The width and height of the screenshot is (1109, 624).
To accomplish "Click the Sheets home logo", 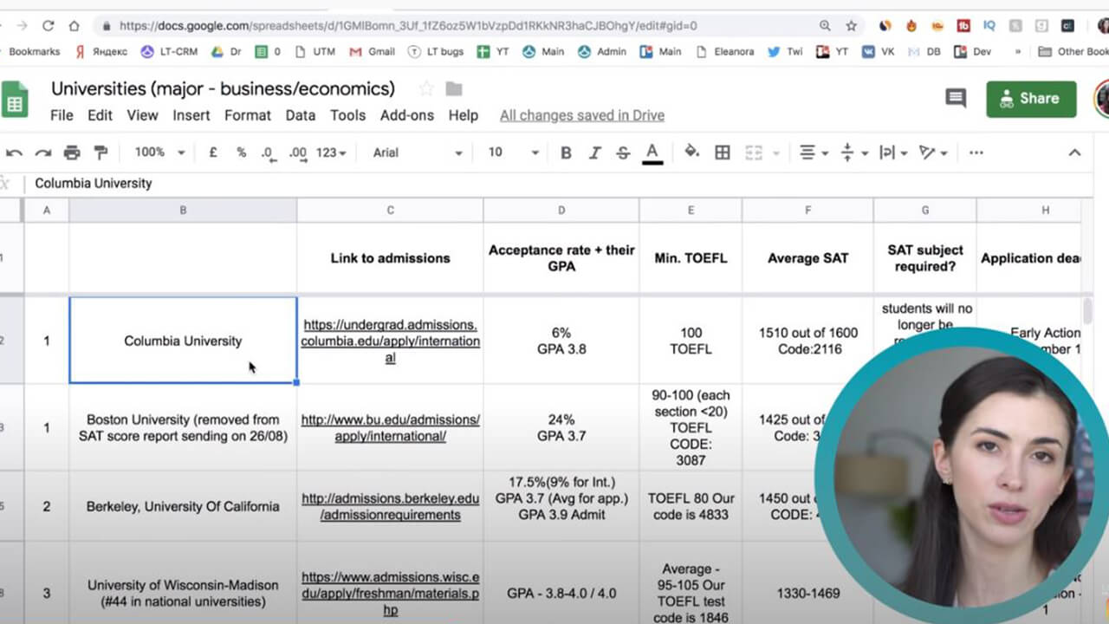I will tap(14, 100).
